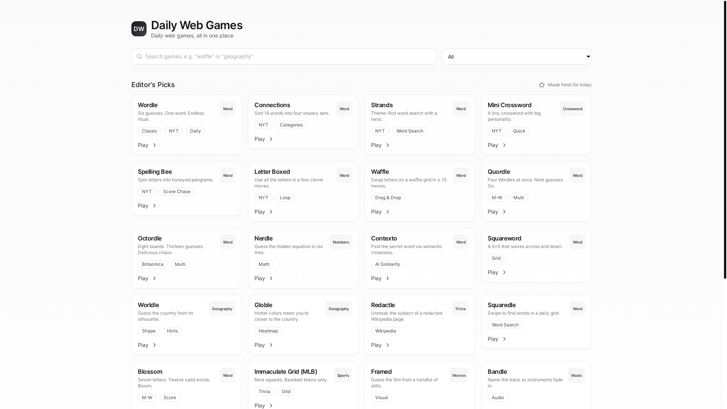Click the Immaculate Grid Play chevron arrow

(271, 406)
